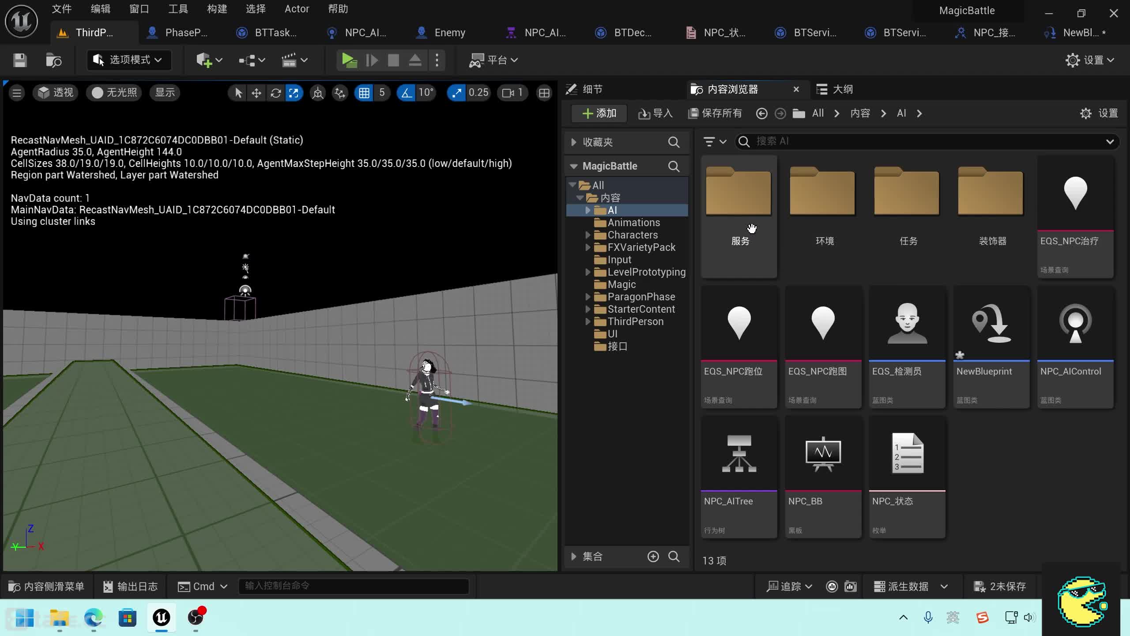
Task: Select the Animations folder in the tree
Action: [x=633, y=223]
